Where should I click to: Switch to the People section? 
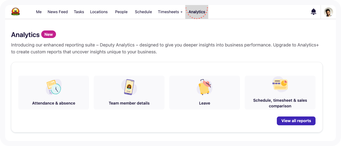(121, 12)
